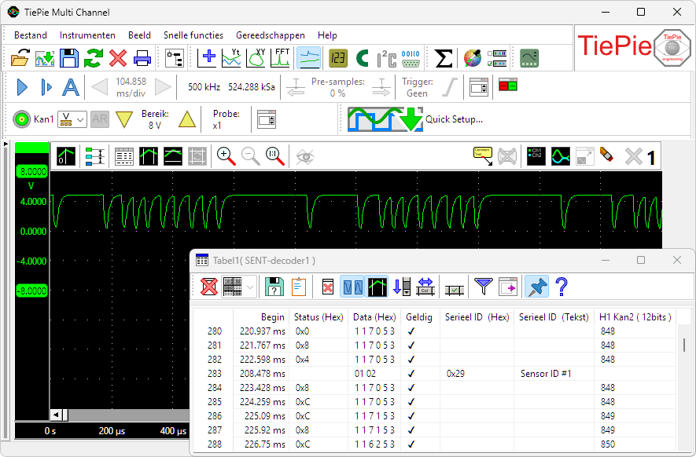Clear the table with red X icon
Screen dimensions: 696x457
(x=209, y=287)
